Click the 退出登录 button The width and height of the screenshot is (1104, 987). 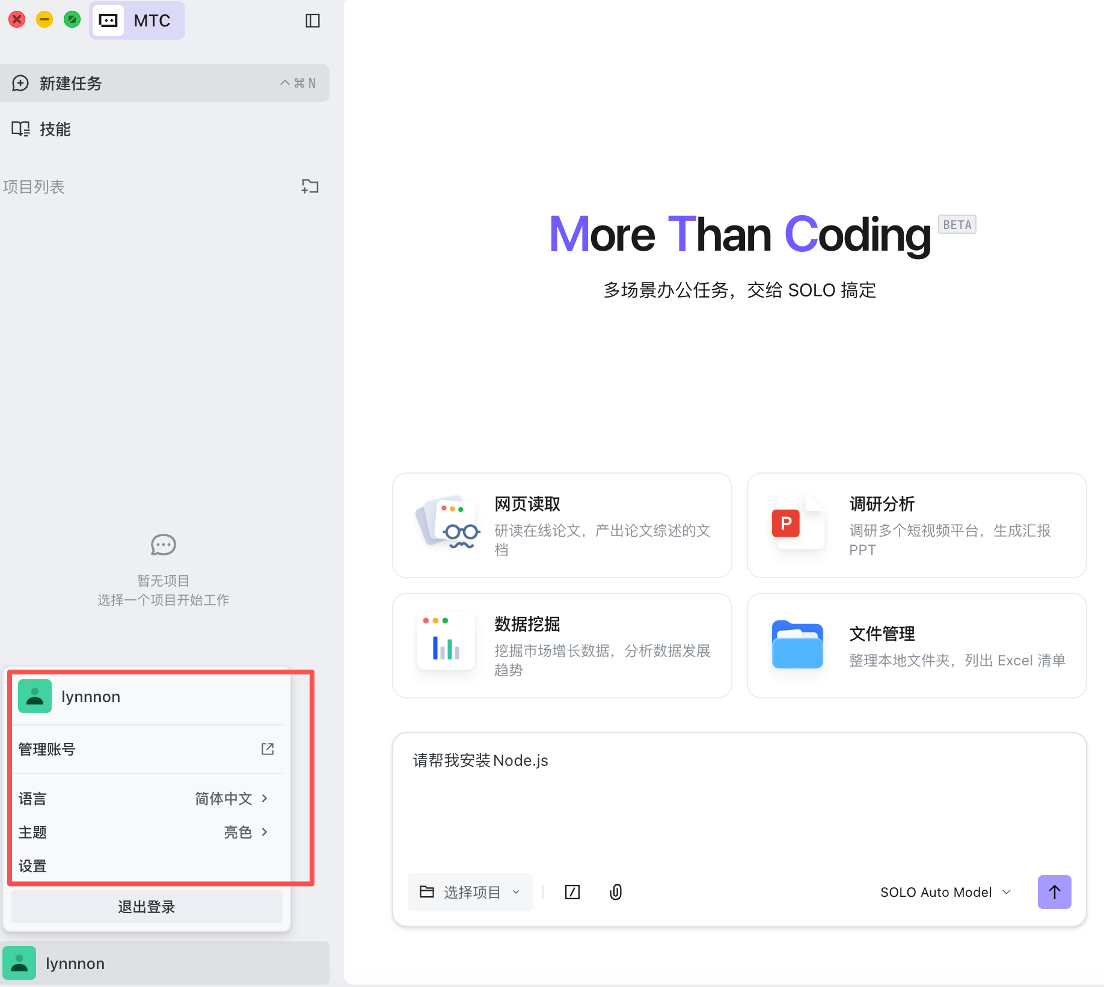point(146,906)
